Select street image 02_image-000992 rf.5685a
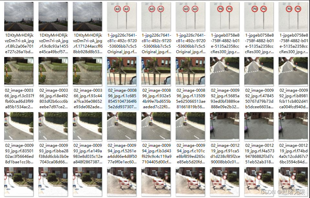 pos(224,72)
